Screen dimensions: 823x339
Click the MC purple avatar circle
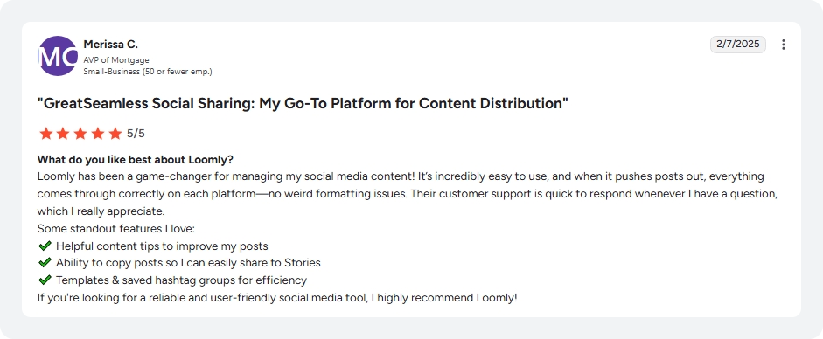coord(57,56)
